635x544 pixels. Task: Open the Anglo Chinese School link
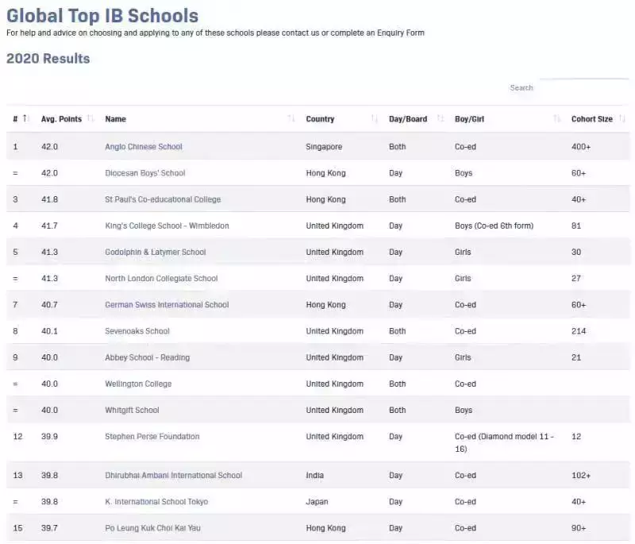144,147
